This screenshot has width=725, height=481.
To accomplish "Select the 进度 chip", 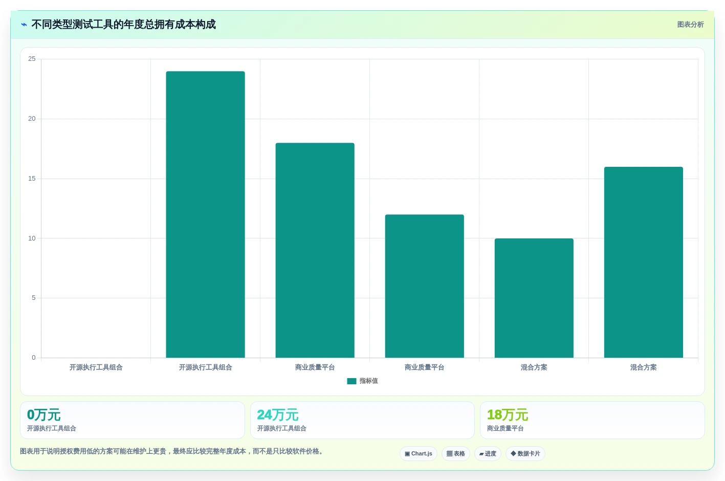I will (x=488, y=454).
